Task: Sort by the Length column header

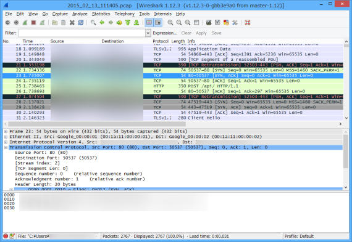Action: coord(178,41)
